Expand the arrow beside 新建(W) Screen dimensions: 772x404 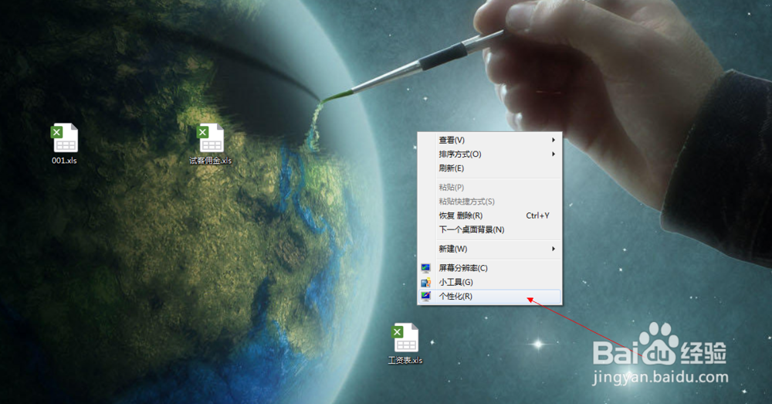[x=554, y=249]
